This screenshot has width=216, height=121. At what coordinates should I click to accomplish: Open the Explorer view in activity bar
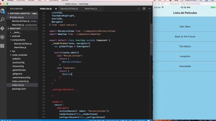pos(2,11)
